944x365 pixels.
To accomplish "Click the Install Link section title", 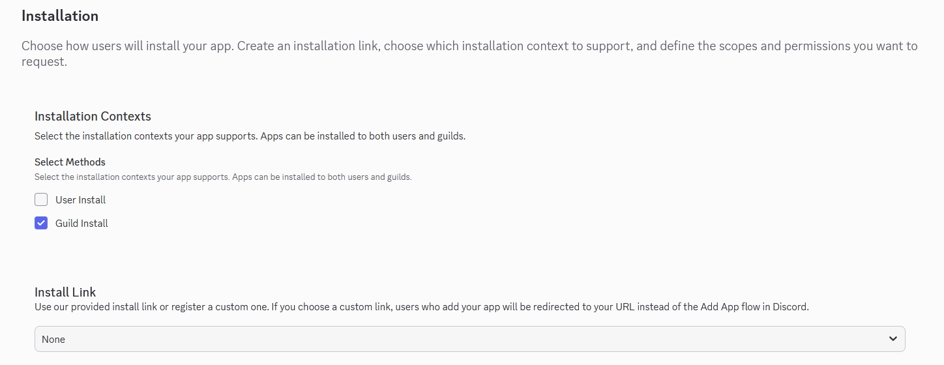I will pos(65,292).
